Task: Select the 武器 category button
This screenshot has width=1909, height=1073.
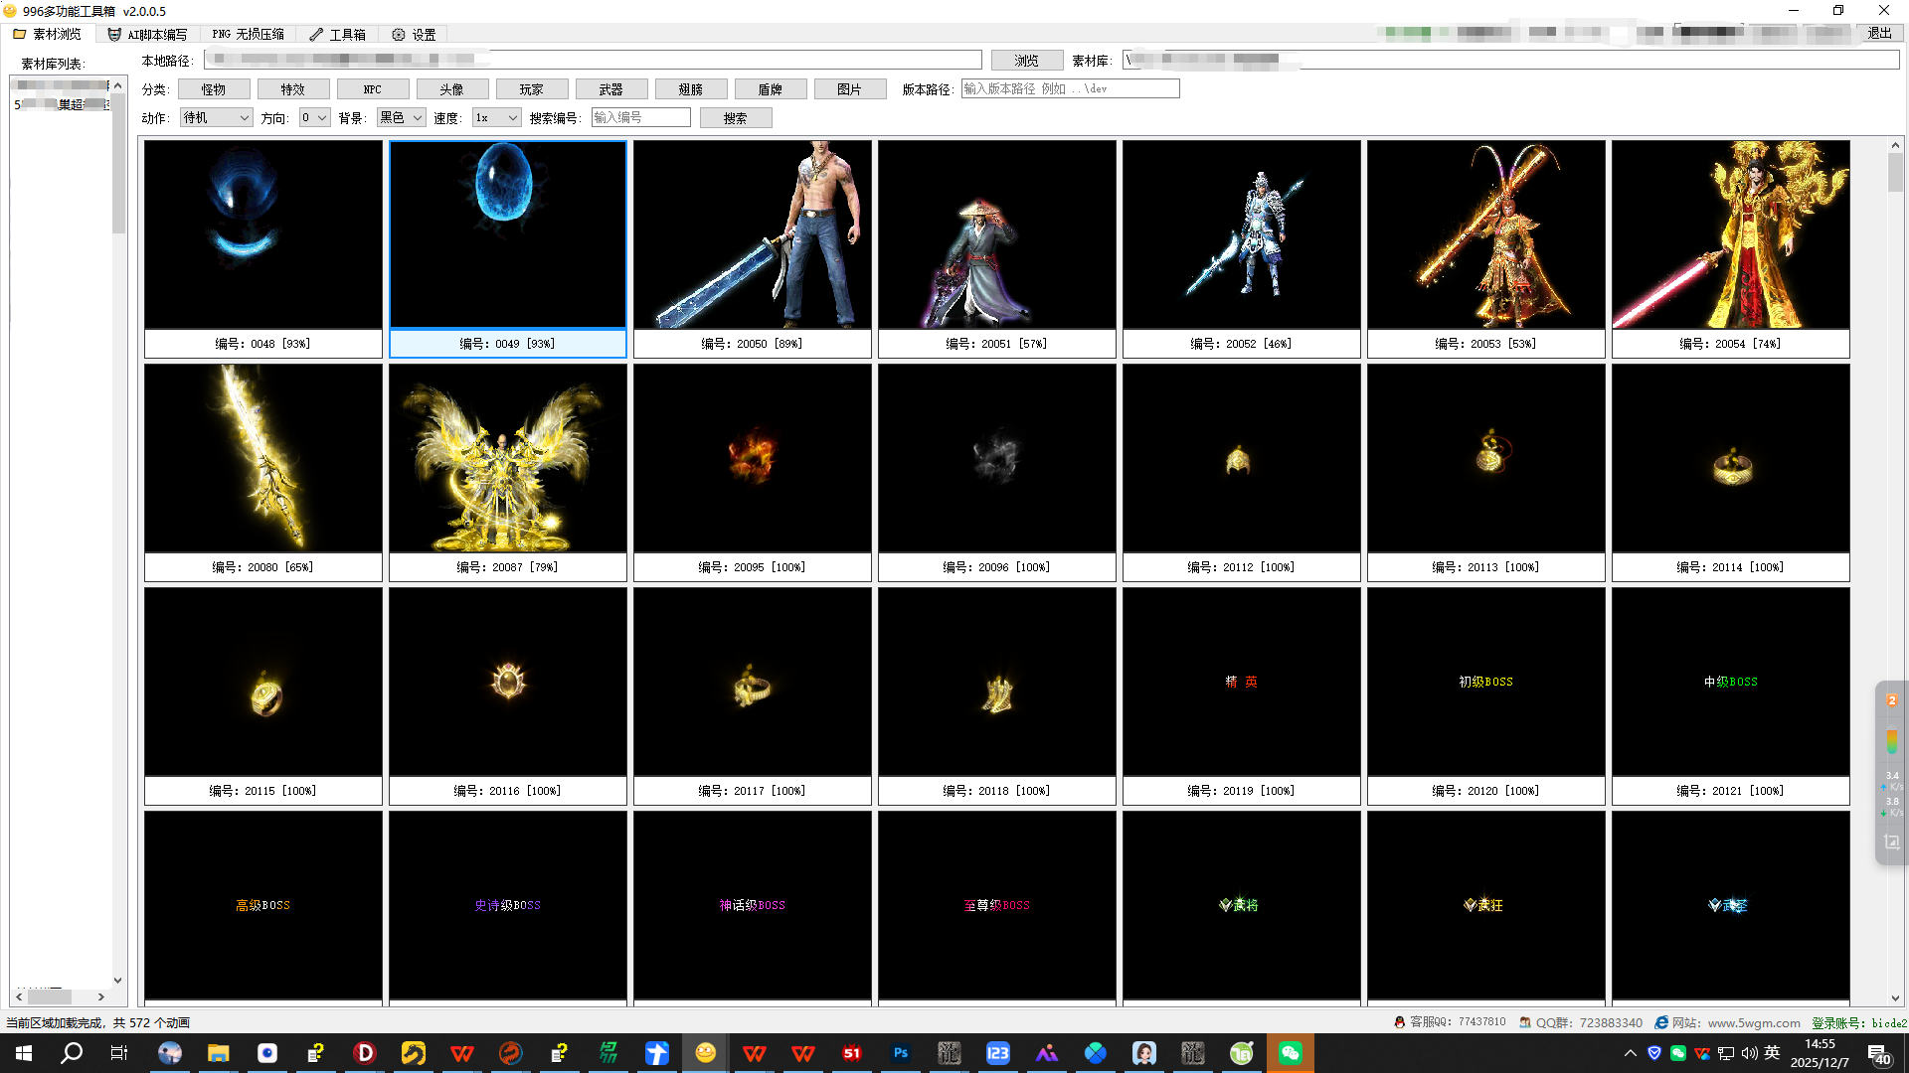Action: click(x=610, y=89)
